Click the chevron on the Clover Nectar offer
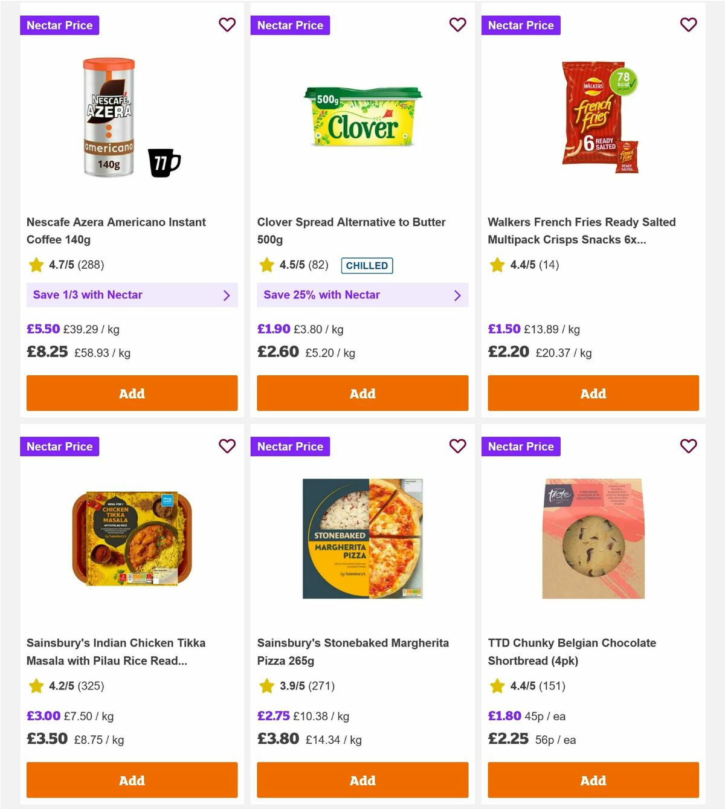Image resolution: width=725 pixels, height=809 pixels. [x=457, y=295]
